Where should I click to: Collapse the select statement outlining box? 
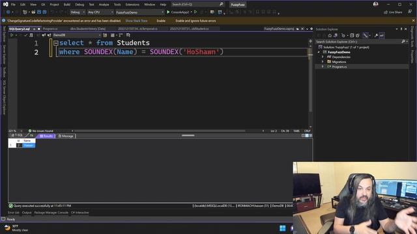[x=56, y=43]
